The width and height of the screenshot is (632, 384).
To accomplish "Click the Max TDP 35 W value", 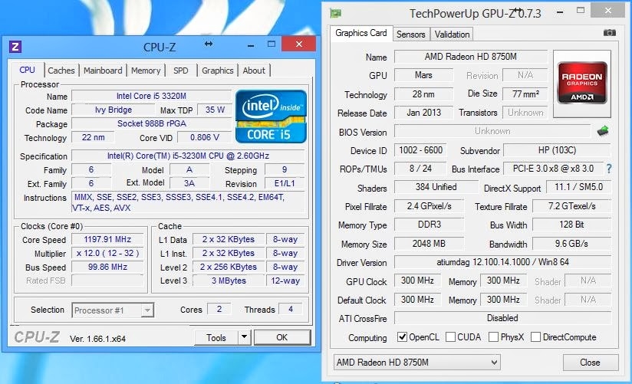I will [215, 110].
